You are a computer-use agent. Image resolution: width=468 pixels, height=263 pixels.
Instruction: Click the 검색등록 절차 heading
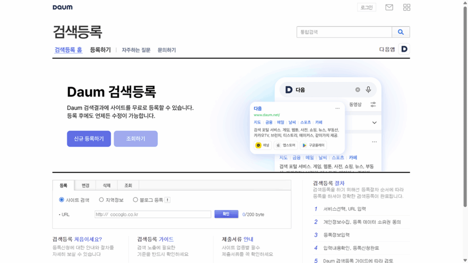(x=329, y=183)
